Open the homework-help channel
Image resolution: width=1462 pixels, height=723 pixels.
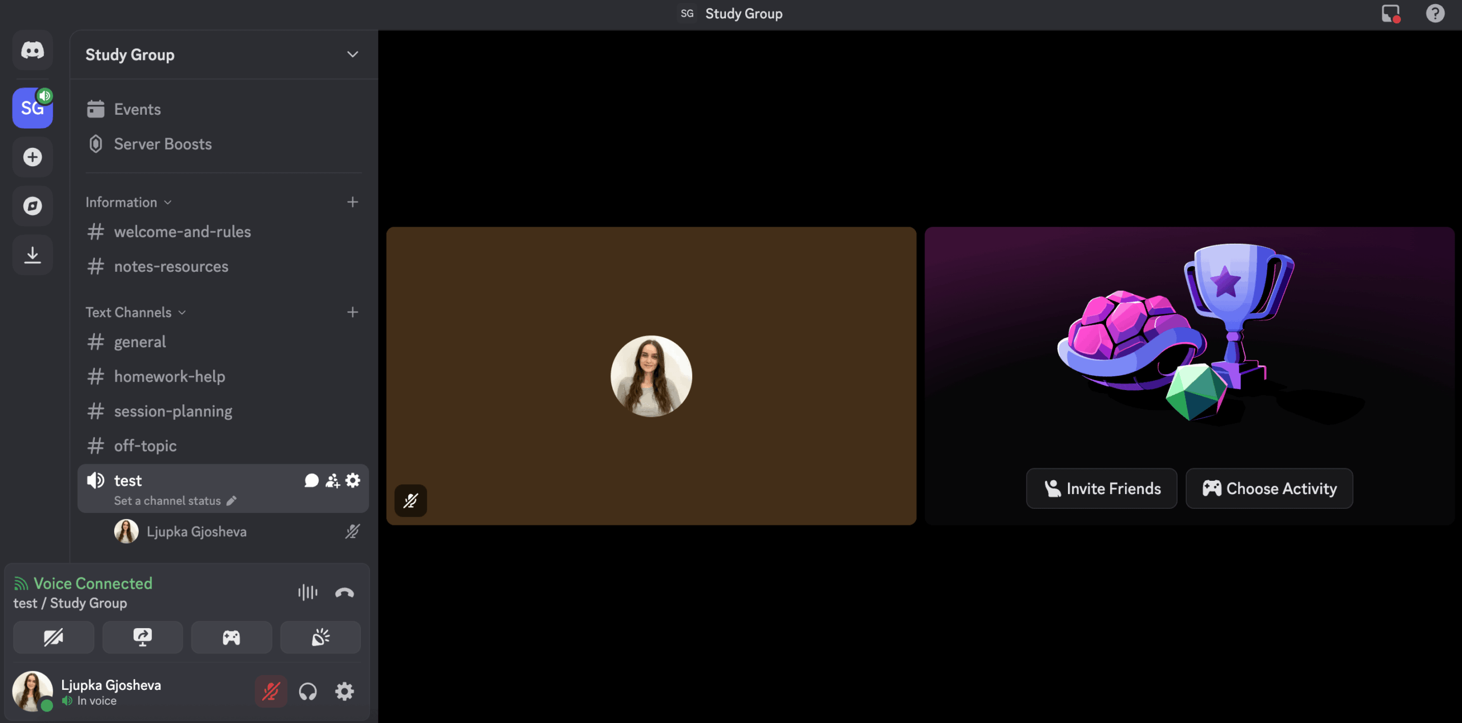tap(223, 377)
